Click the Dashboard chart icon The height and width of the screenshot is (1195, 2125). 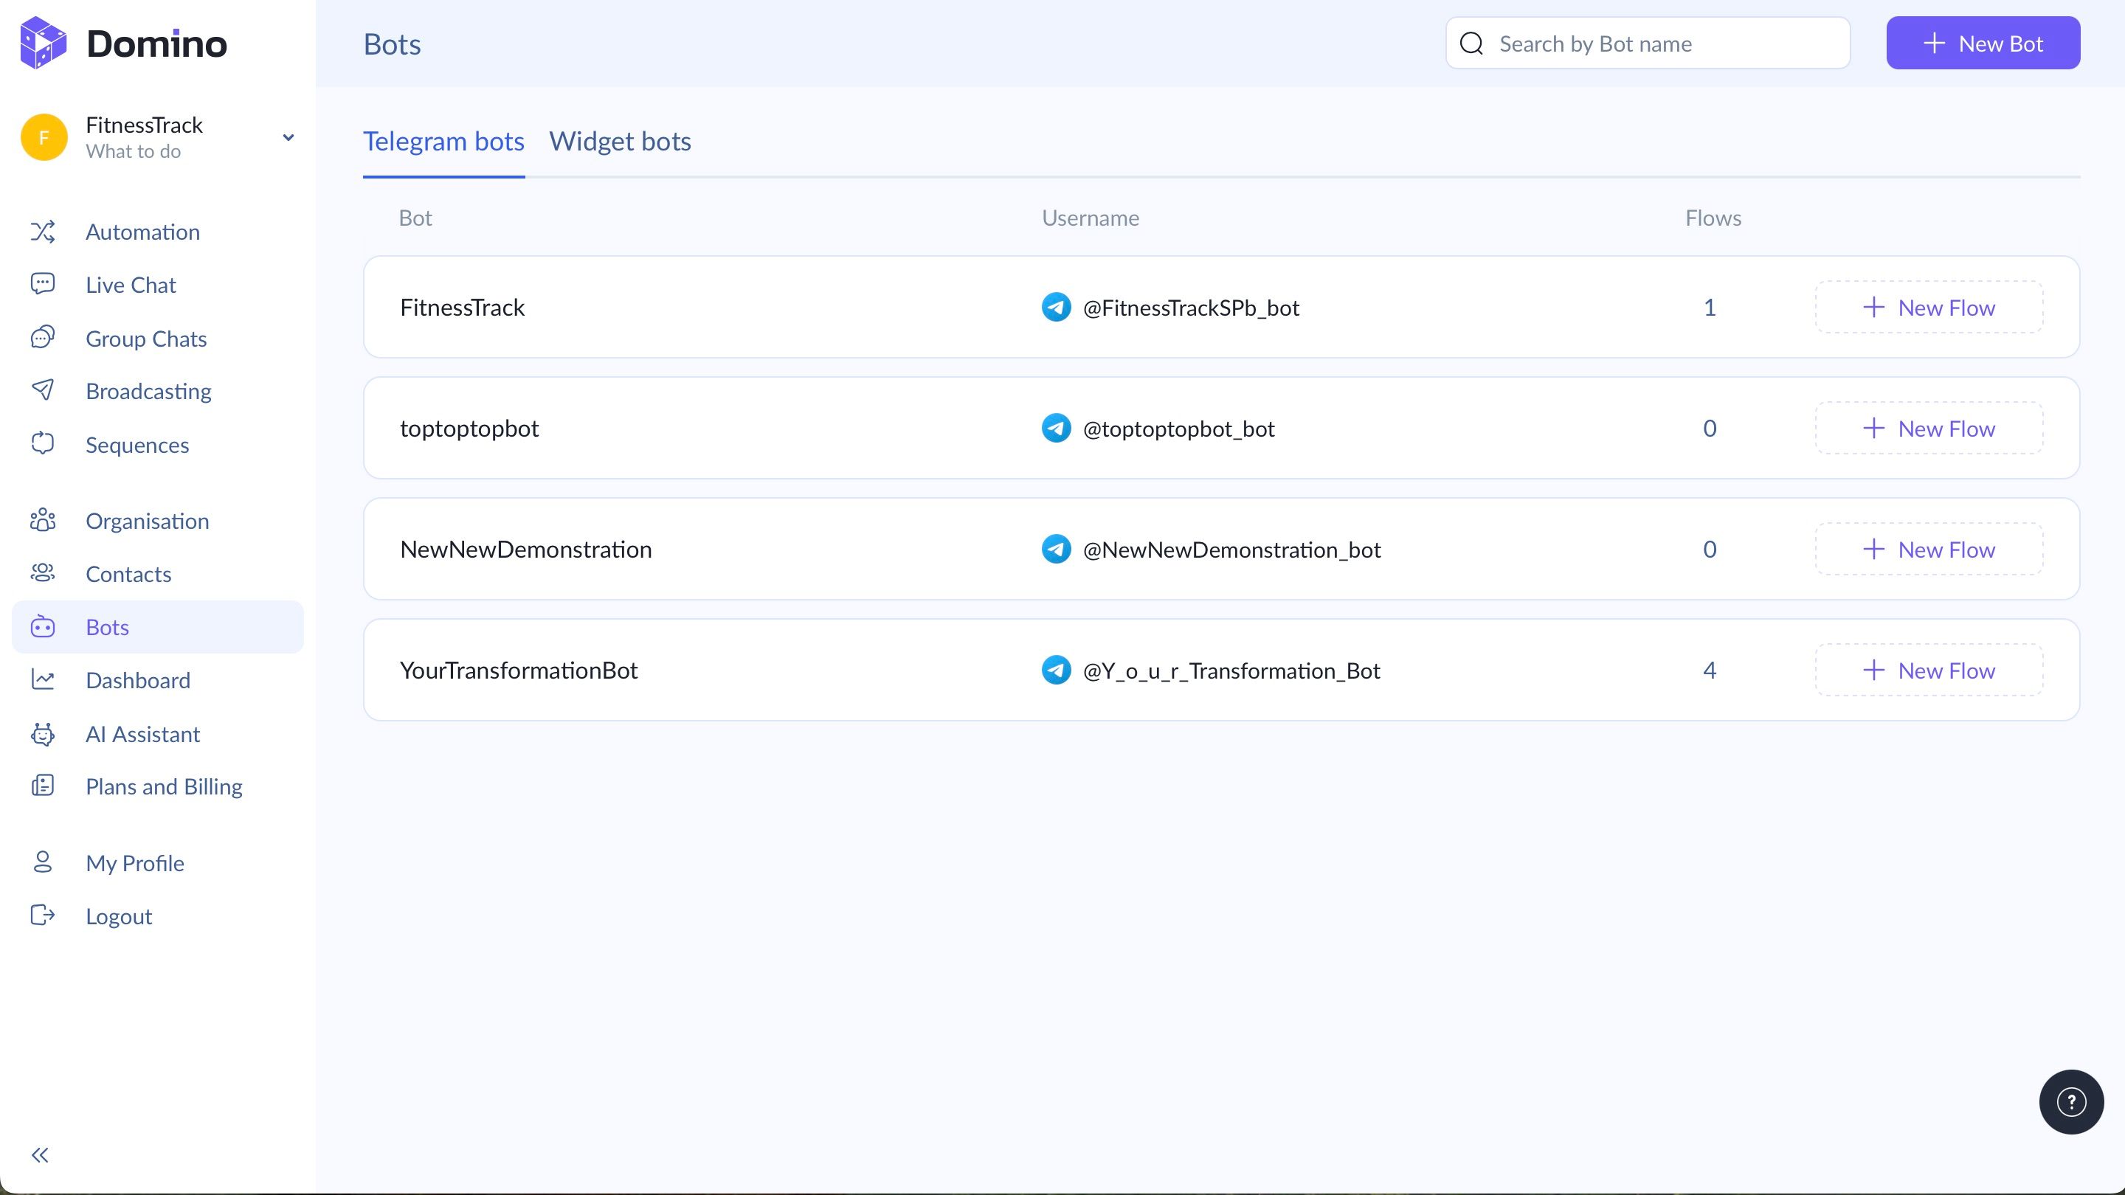point(43,680)
